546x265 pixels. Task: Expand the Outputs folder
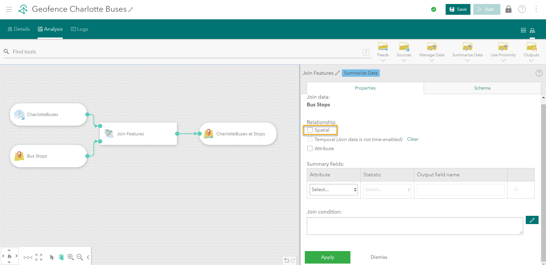pos(531,51)
